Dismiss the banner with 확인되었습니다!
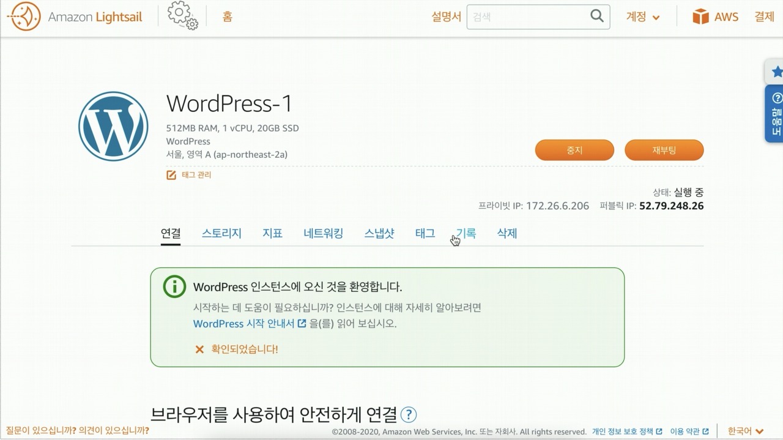Image resolution: width=783 pixels, height=440 pixels. (x=236, y=349)
